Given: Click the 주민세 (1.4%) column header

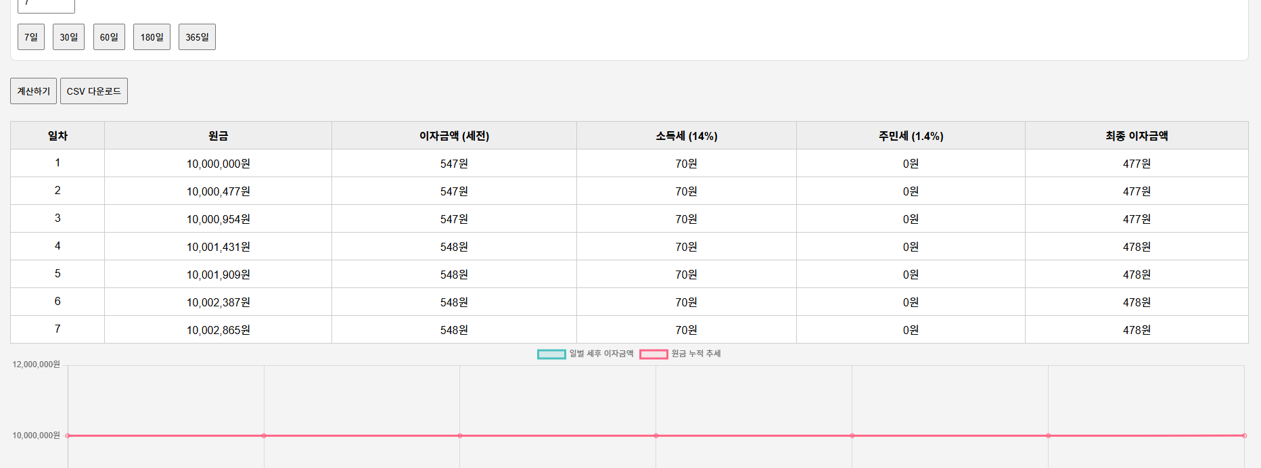Looking at the screenshot, I should [x=911, y=136].
